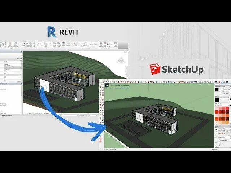
Task: Select the SketchUp Orbit tool
Action: [139, 82]
